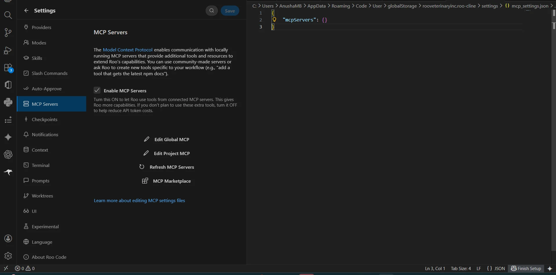Open the Manage gear icon
This screenshot has width=556, height=275.
[x=8, y=256]
